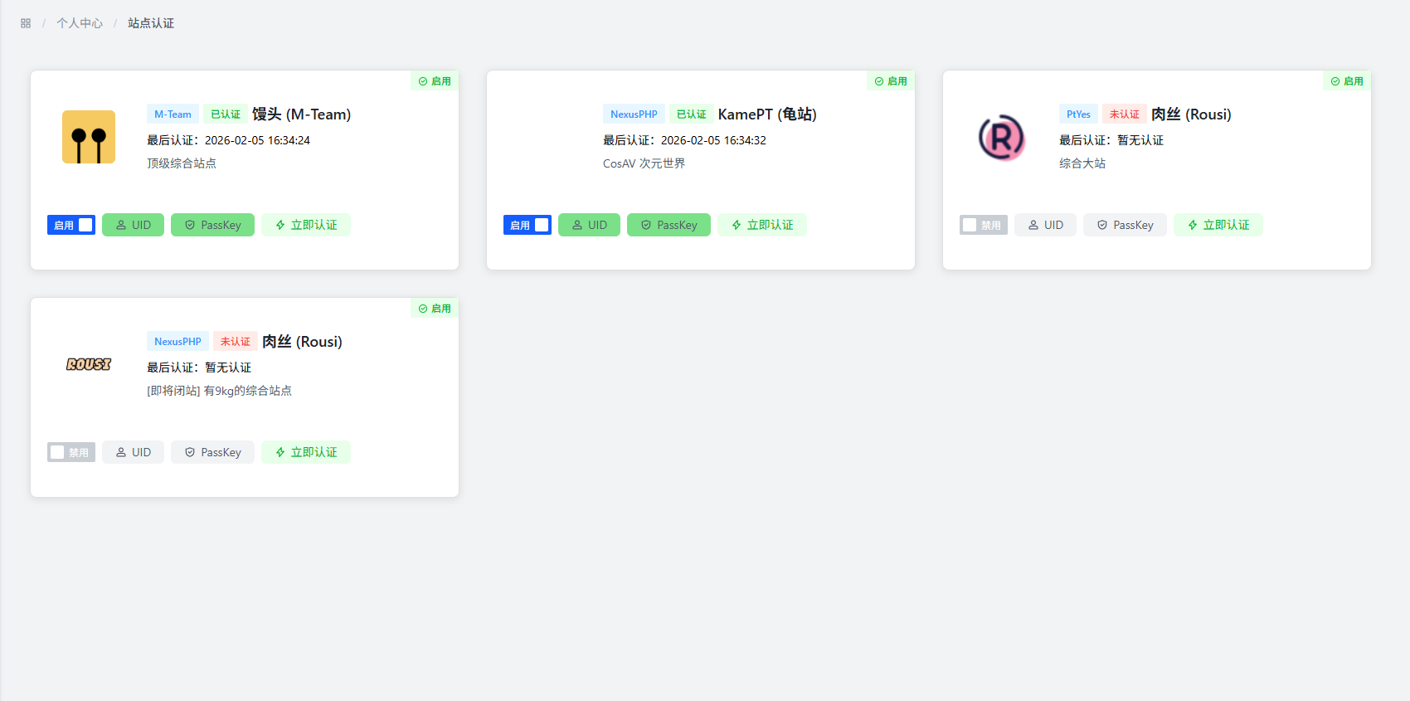
Task: Click 立即认证 on M-Team card
Action: (306, 225)
